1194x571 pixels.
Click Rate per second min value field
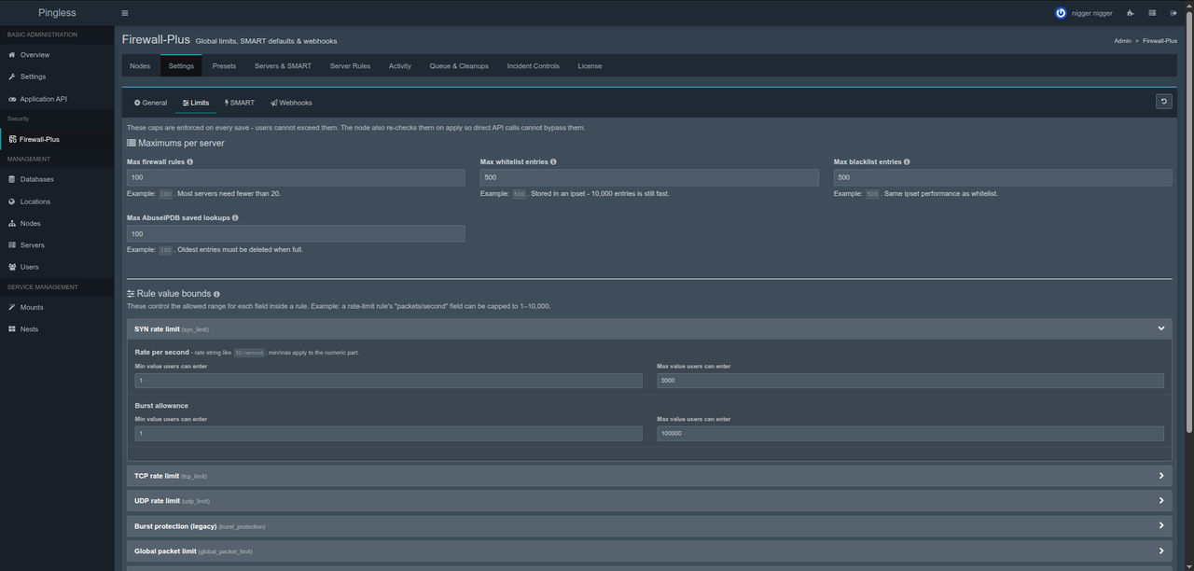388,381
